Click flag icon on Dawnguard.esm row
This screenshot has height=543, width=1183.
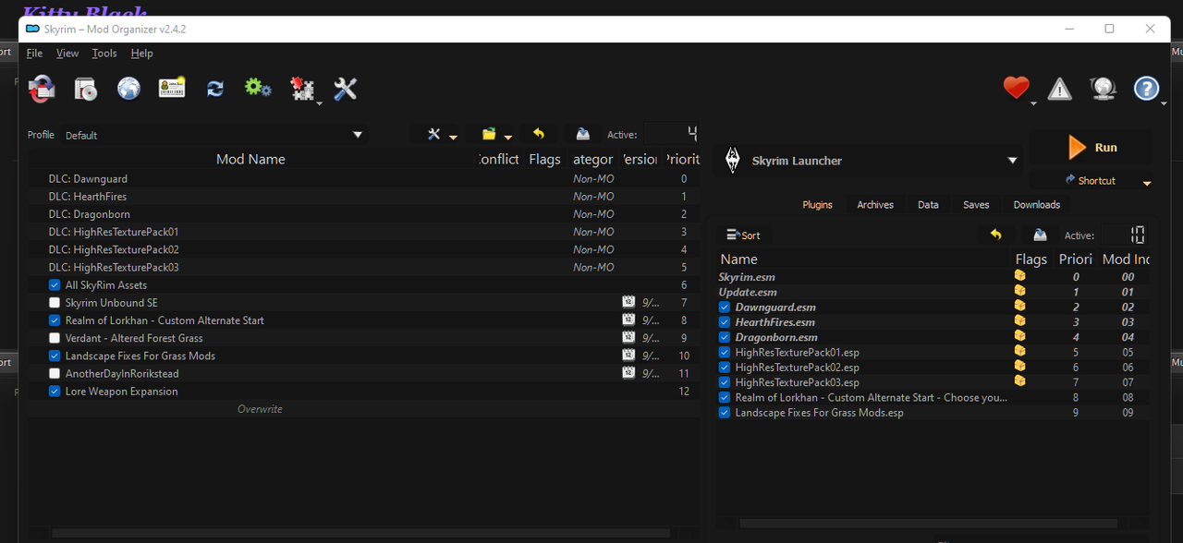[x=1019, y=307]
